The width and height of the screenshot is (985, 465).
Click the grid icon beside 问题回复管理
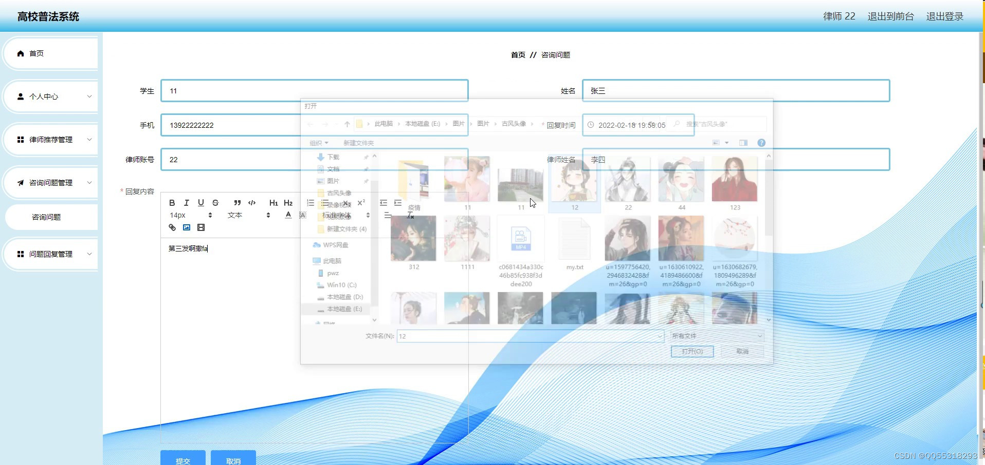21,254
